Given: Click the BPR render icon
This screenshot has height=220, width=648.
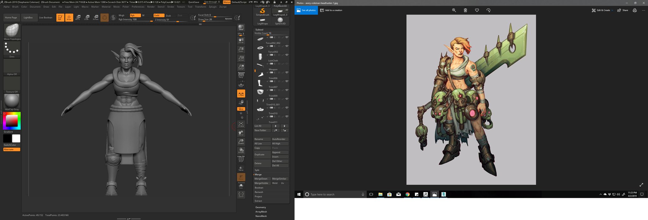Looking at the screenshot, I should [241, 28].
